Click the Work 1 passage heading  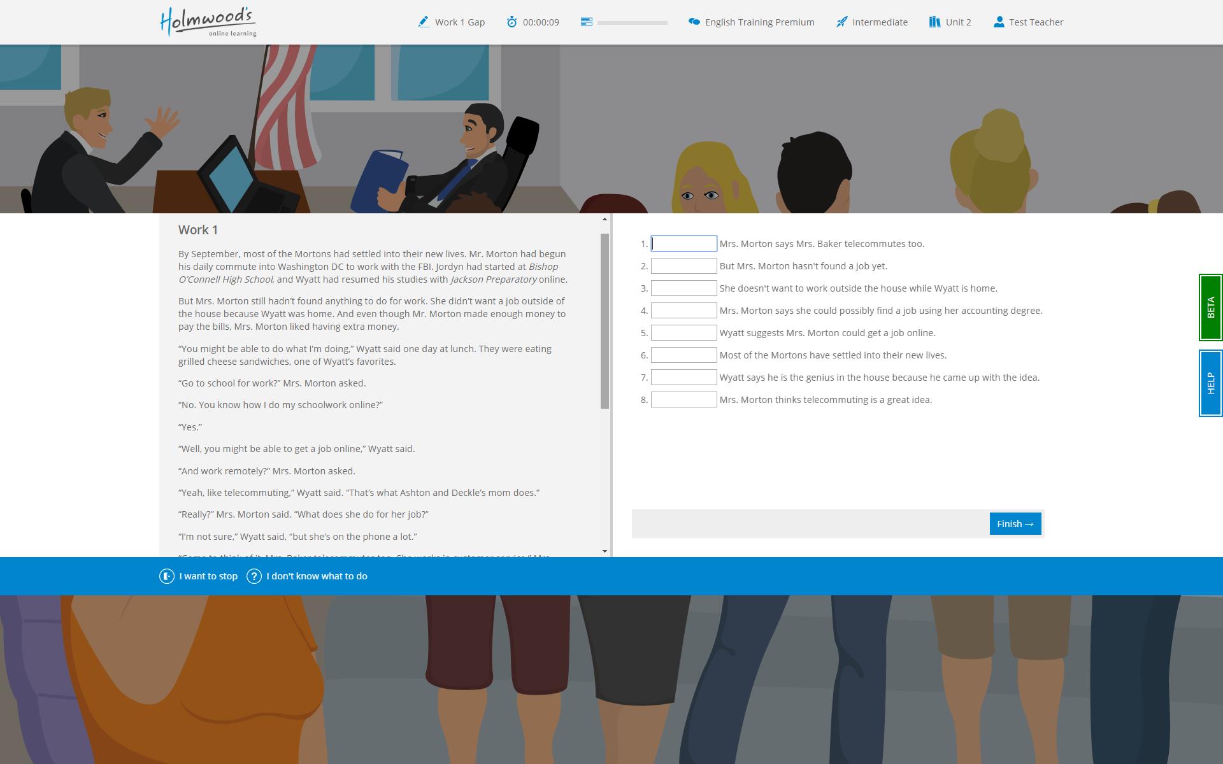pyautogui.click(x=198, y=230)
